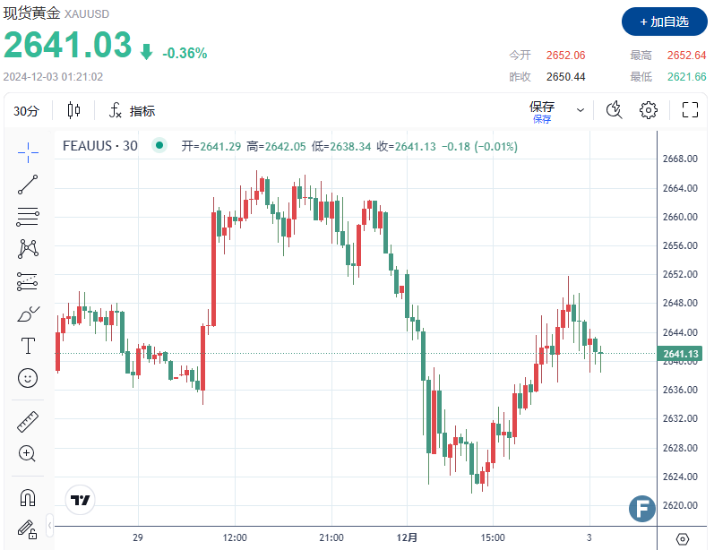Select the XABCD pattern tool

coord(28,248)
